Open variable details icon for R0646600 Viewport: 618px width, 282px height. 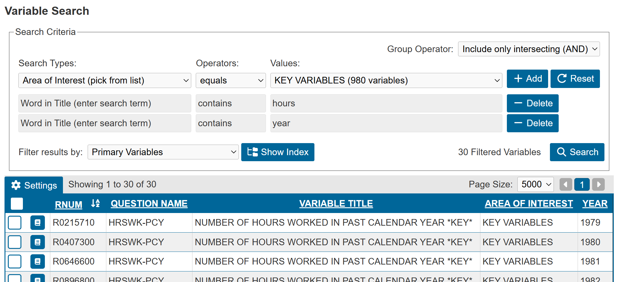pyautogui.click(x=38, y=262)
